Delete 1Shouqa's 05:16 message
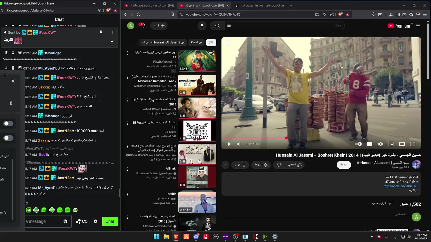 [6, 53]
